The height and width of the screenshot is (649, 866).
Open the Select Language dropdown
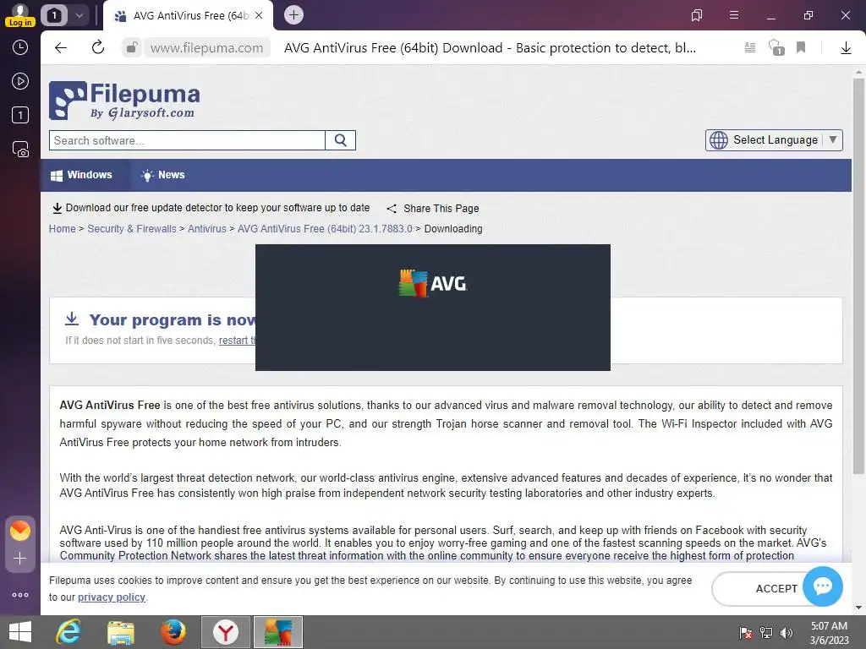point(774,140)
